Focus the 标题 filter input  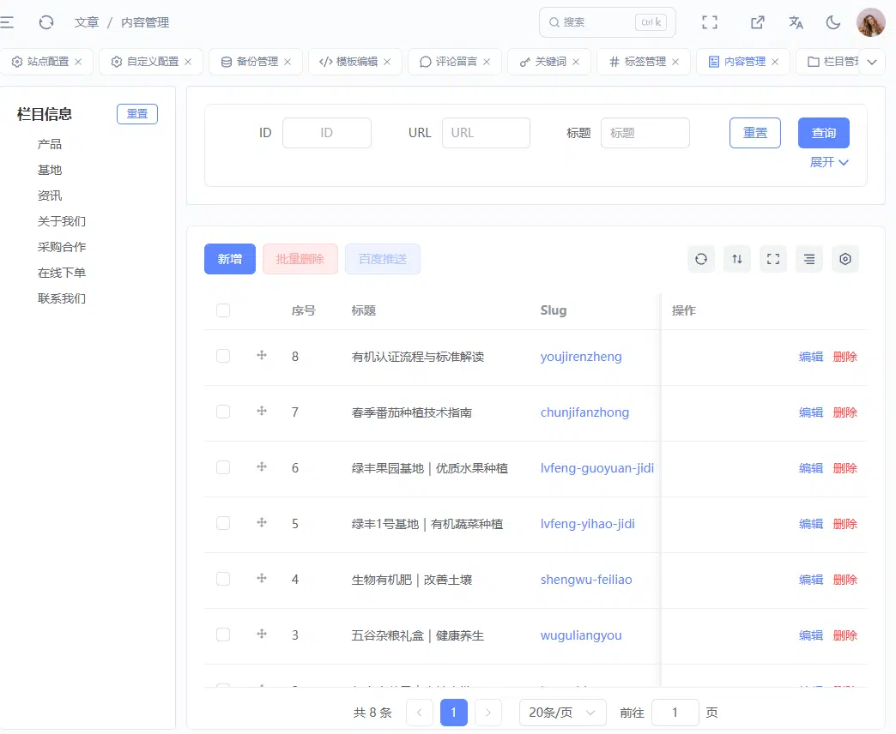click(645, 133)
